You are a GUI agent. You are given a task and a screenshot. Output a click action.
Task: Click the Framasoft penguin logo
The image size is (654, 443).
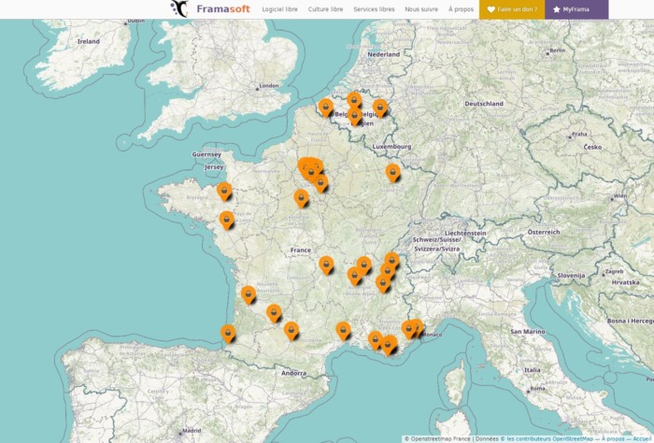coord(179,9)
